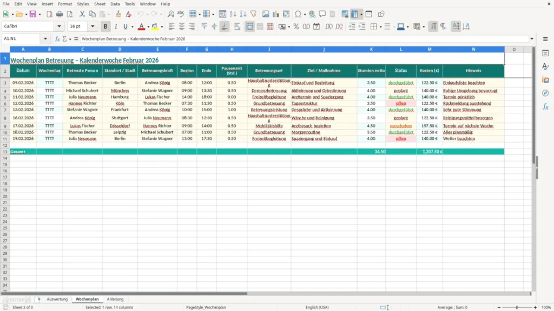Click the Export as PDF icon
Image resolution: width=554 pixels, height=311 pixels.
49,14
